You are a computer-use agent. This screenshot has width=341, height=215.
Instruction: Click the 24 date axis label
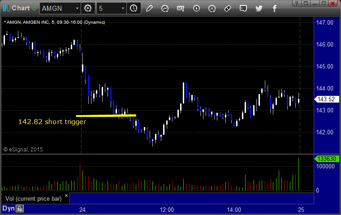(82, 210)
